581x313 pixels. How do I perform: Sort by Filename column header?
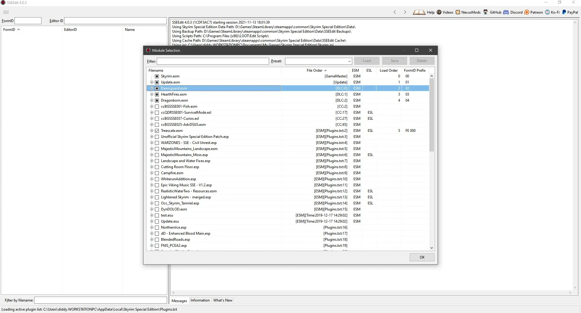click(214, 70)
